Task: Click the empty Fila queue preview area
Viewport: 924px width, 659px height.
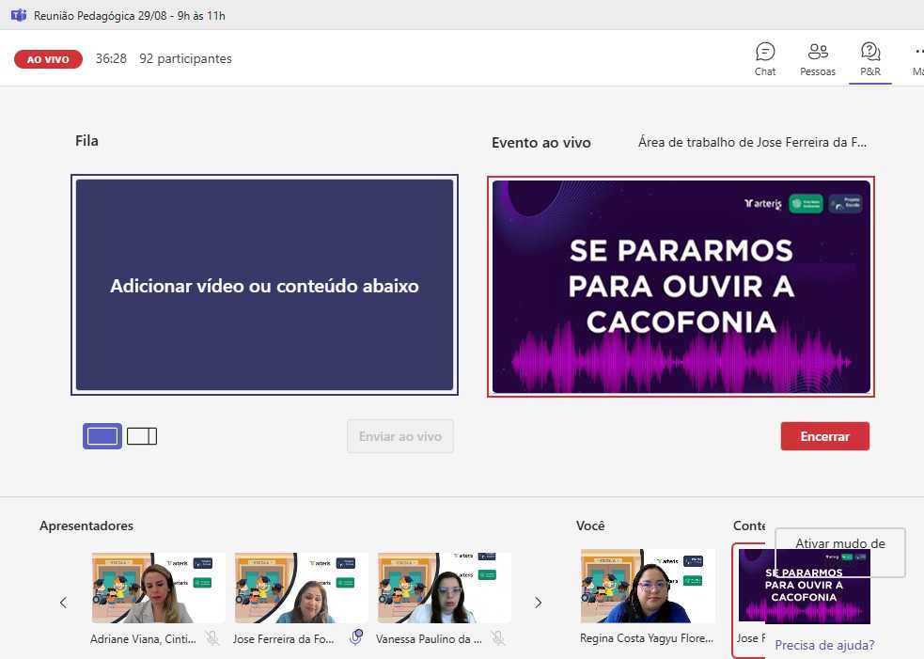Action: [x=264, y=286]
